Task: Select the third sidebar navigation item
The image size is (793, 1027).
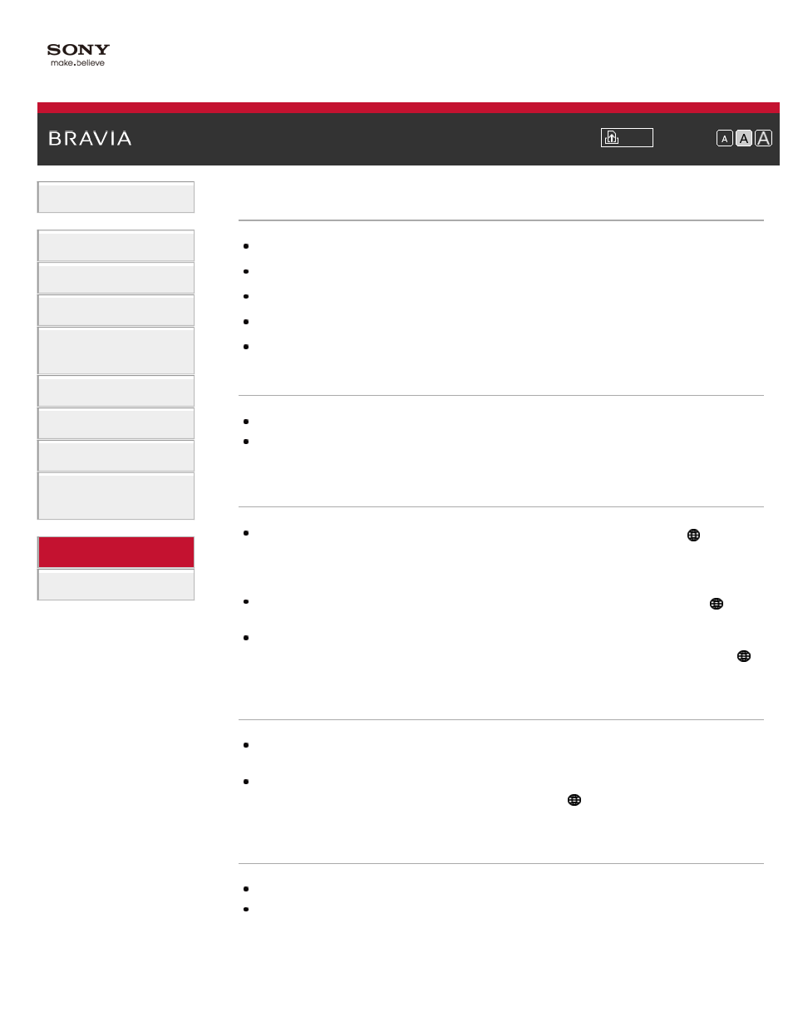Action: click(116, 278)
